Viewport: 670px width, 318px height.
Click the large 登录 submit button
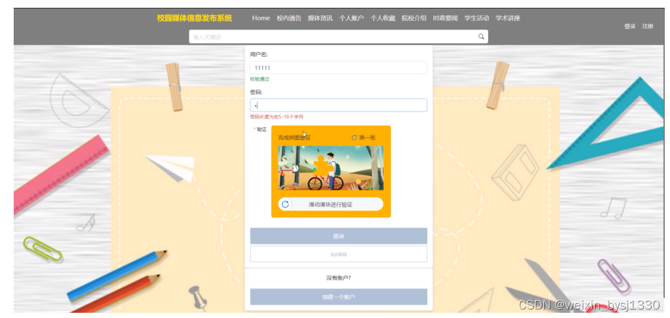(339, 236)
